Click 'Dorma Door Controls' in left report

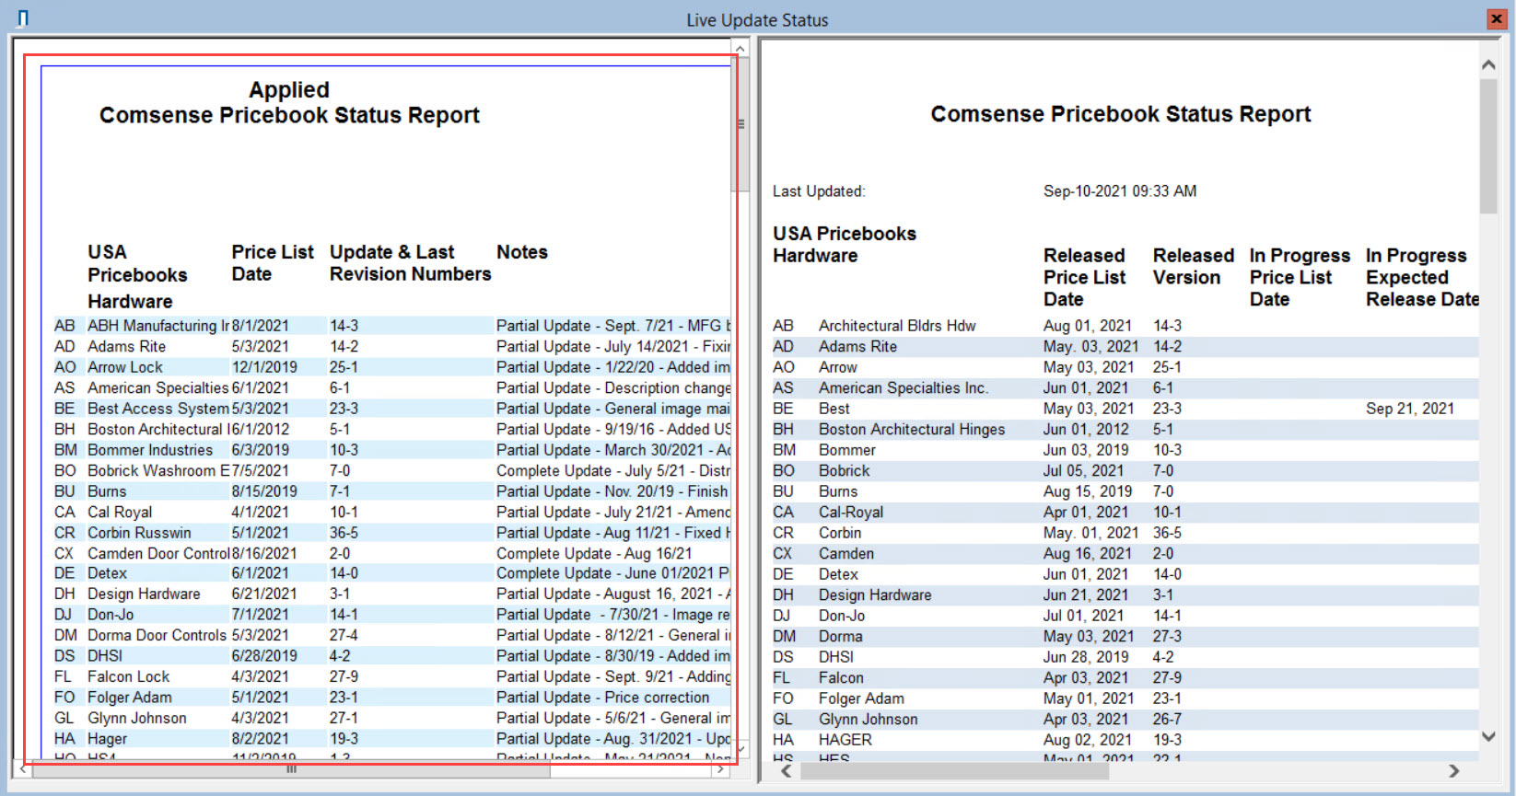(x=157, y=636)
